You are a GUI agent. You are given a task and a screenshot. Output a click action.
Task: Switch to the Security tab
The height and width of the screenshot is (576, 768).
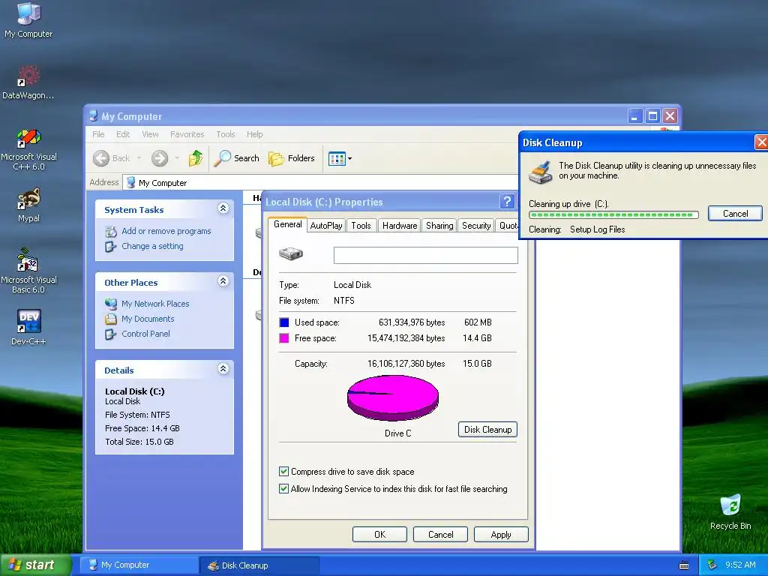[476, 226]
